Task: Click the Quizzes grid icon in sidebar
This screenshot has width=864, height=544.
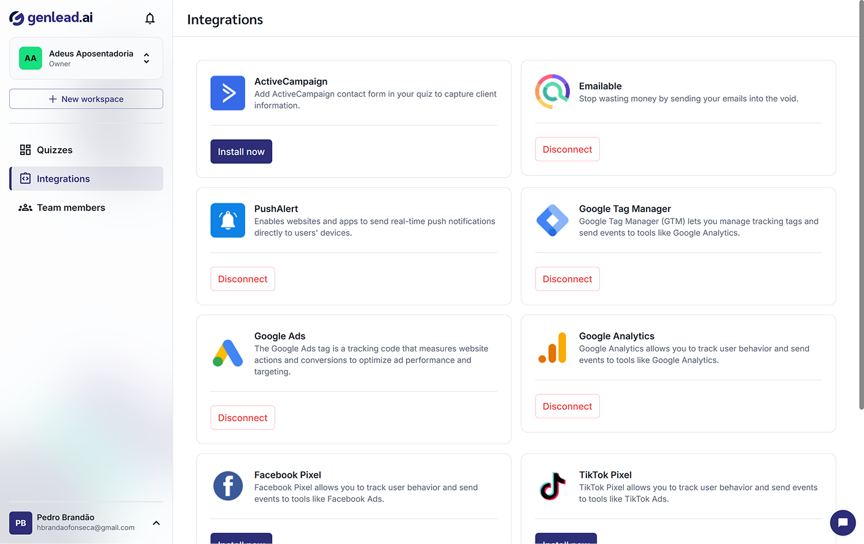Action: 25,149
